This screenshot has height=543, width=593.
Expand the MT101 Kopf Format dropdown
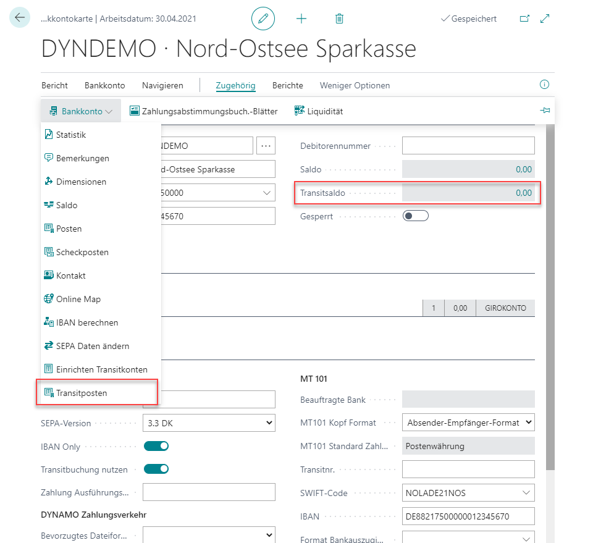[468, 423]
